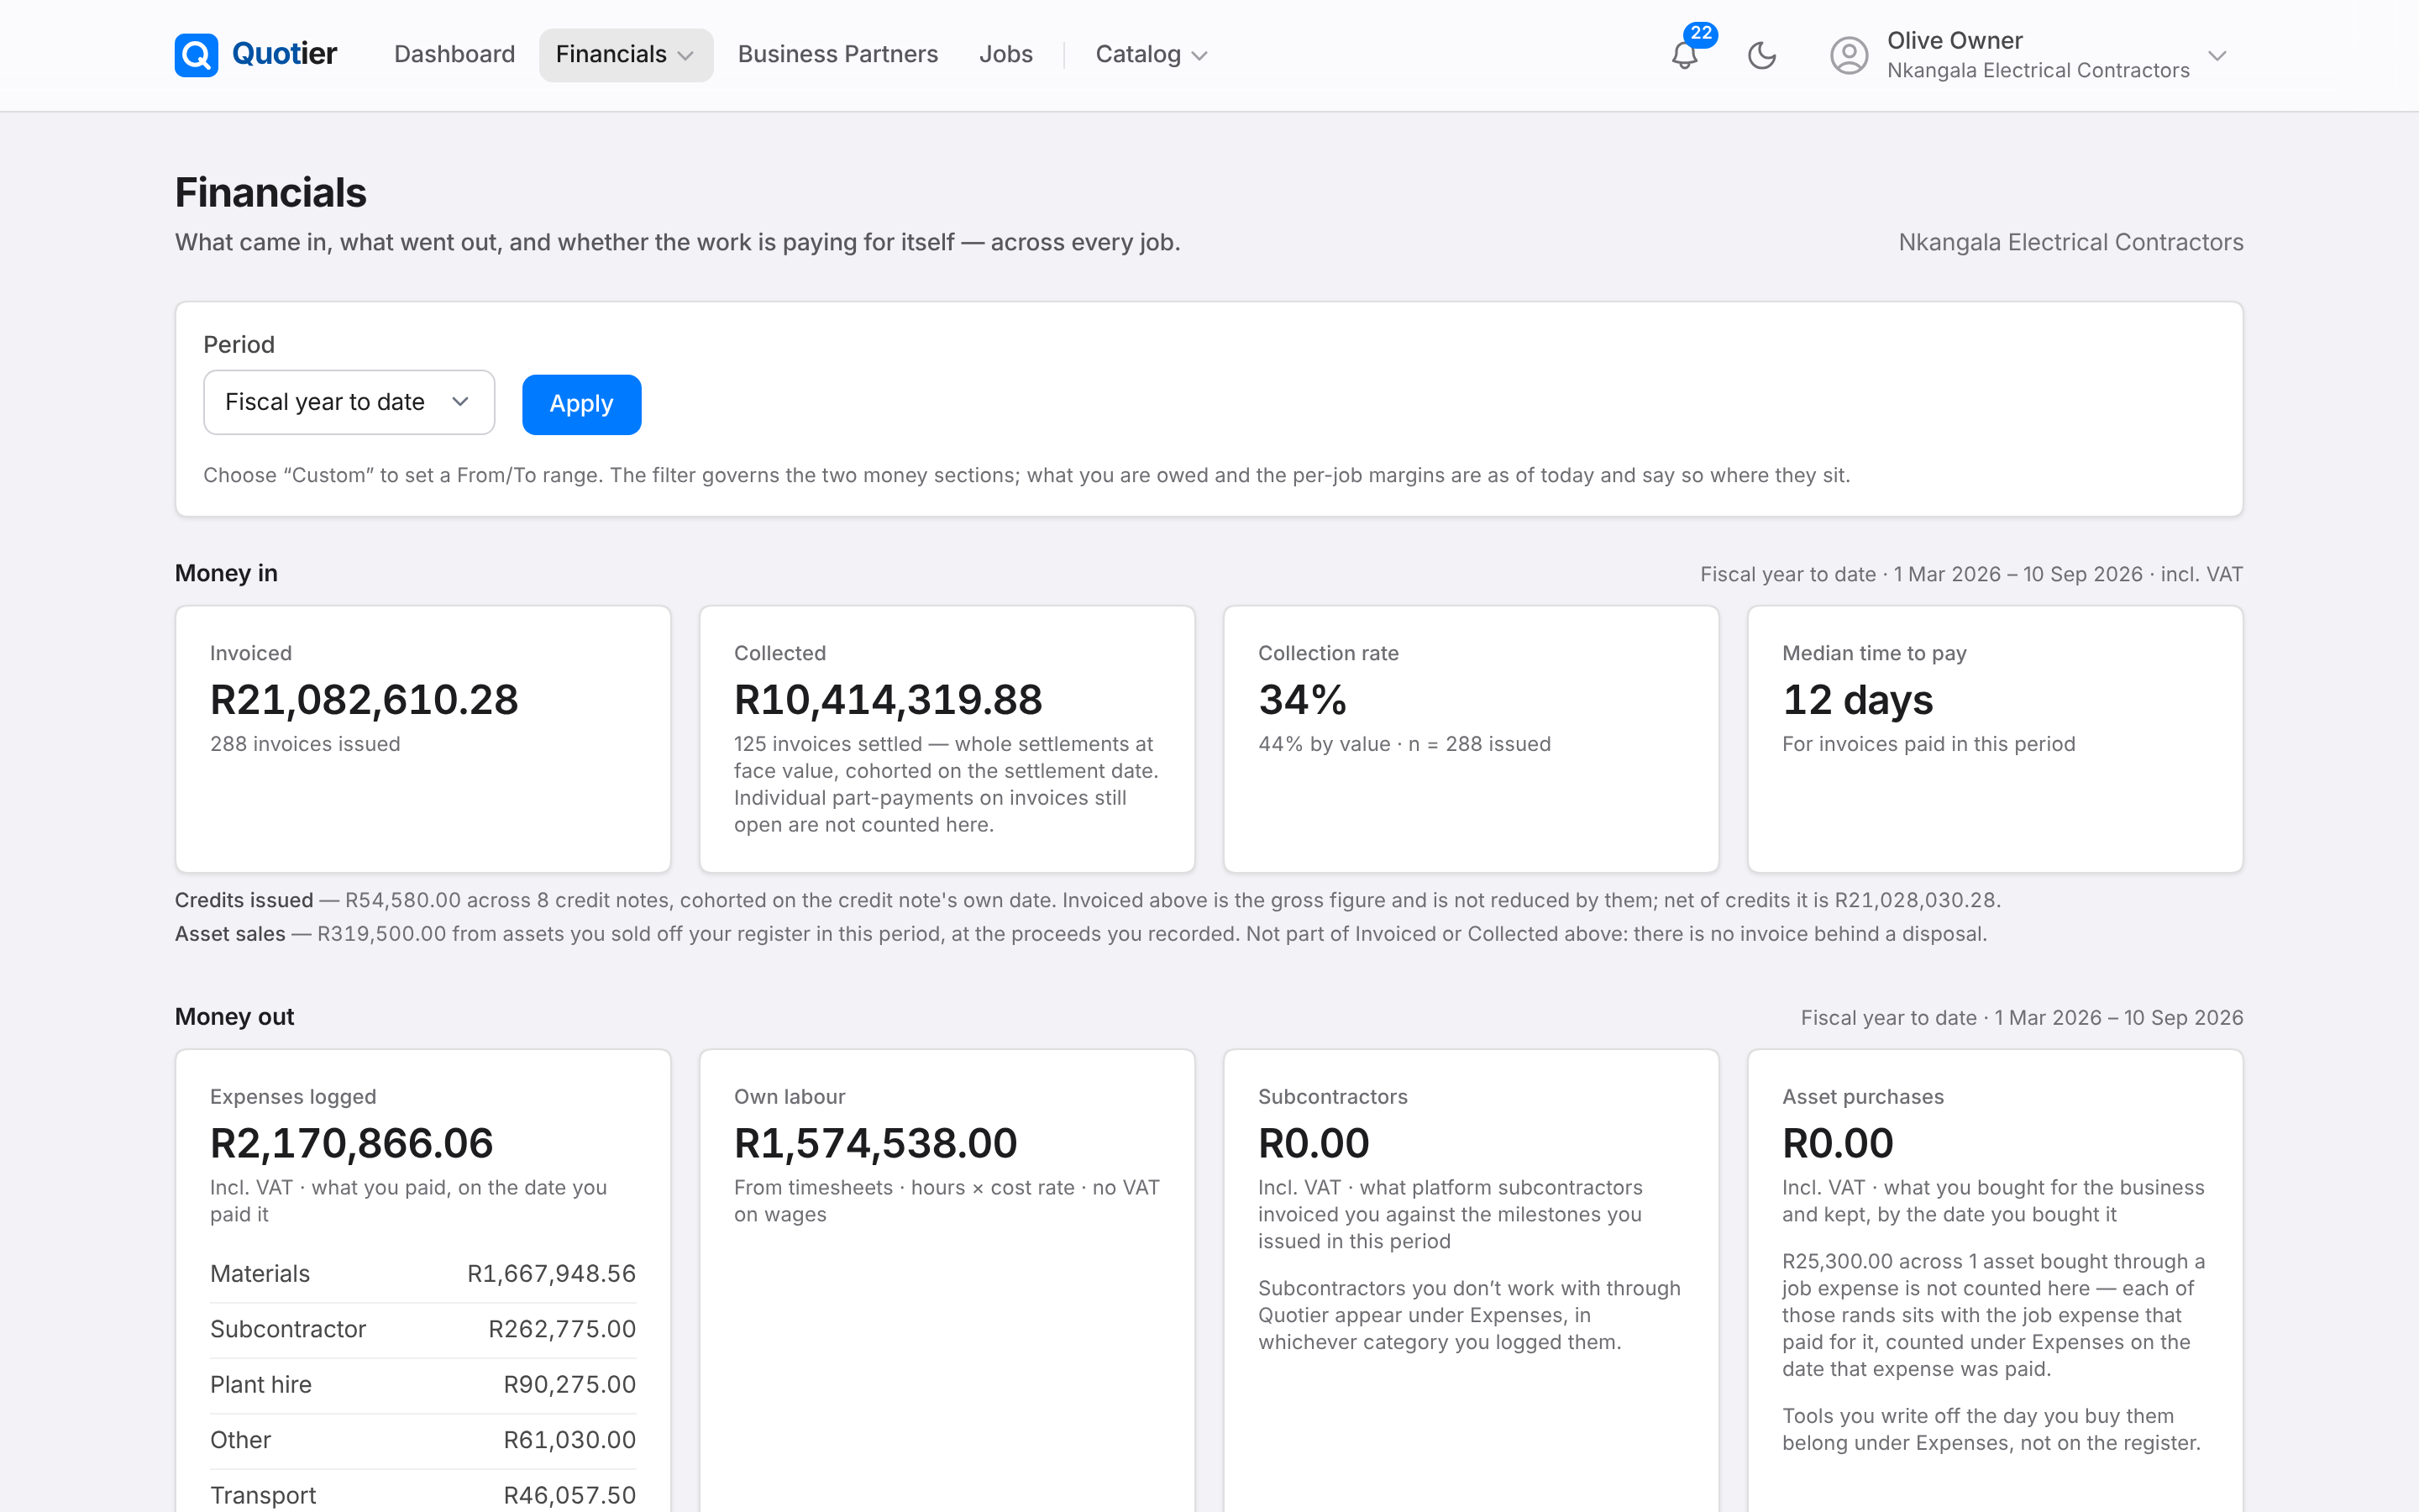Select the Invoiced amount R21,082,610.28
The height and width of the screenshot is (1512, 2419).
tap(364, 699)
